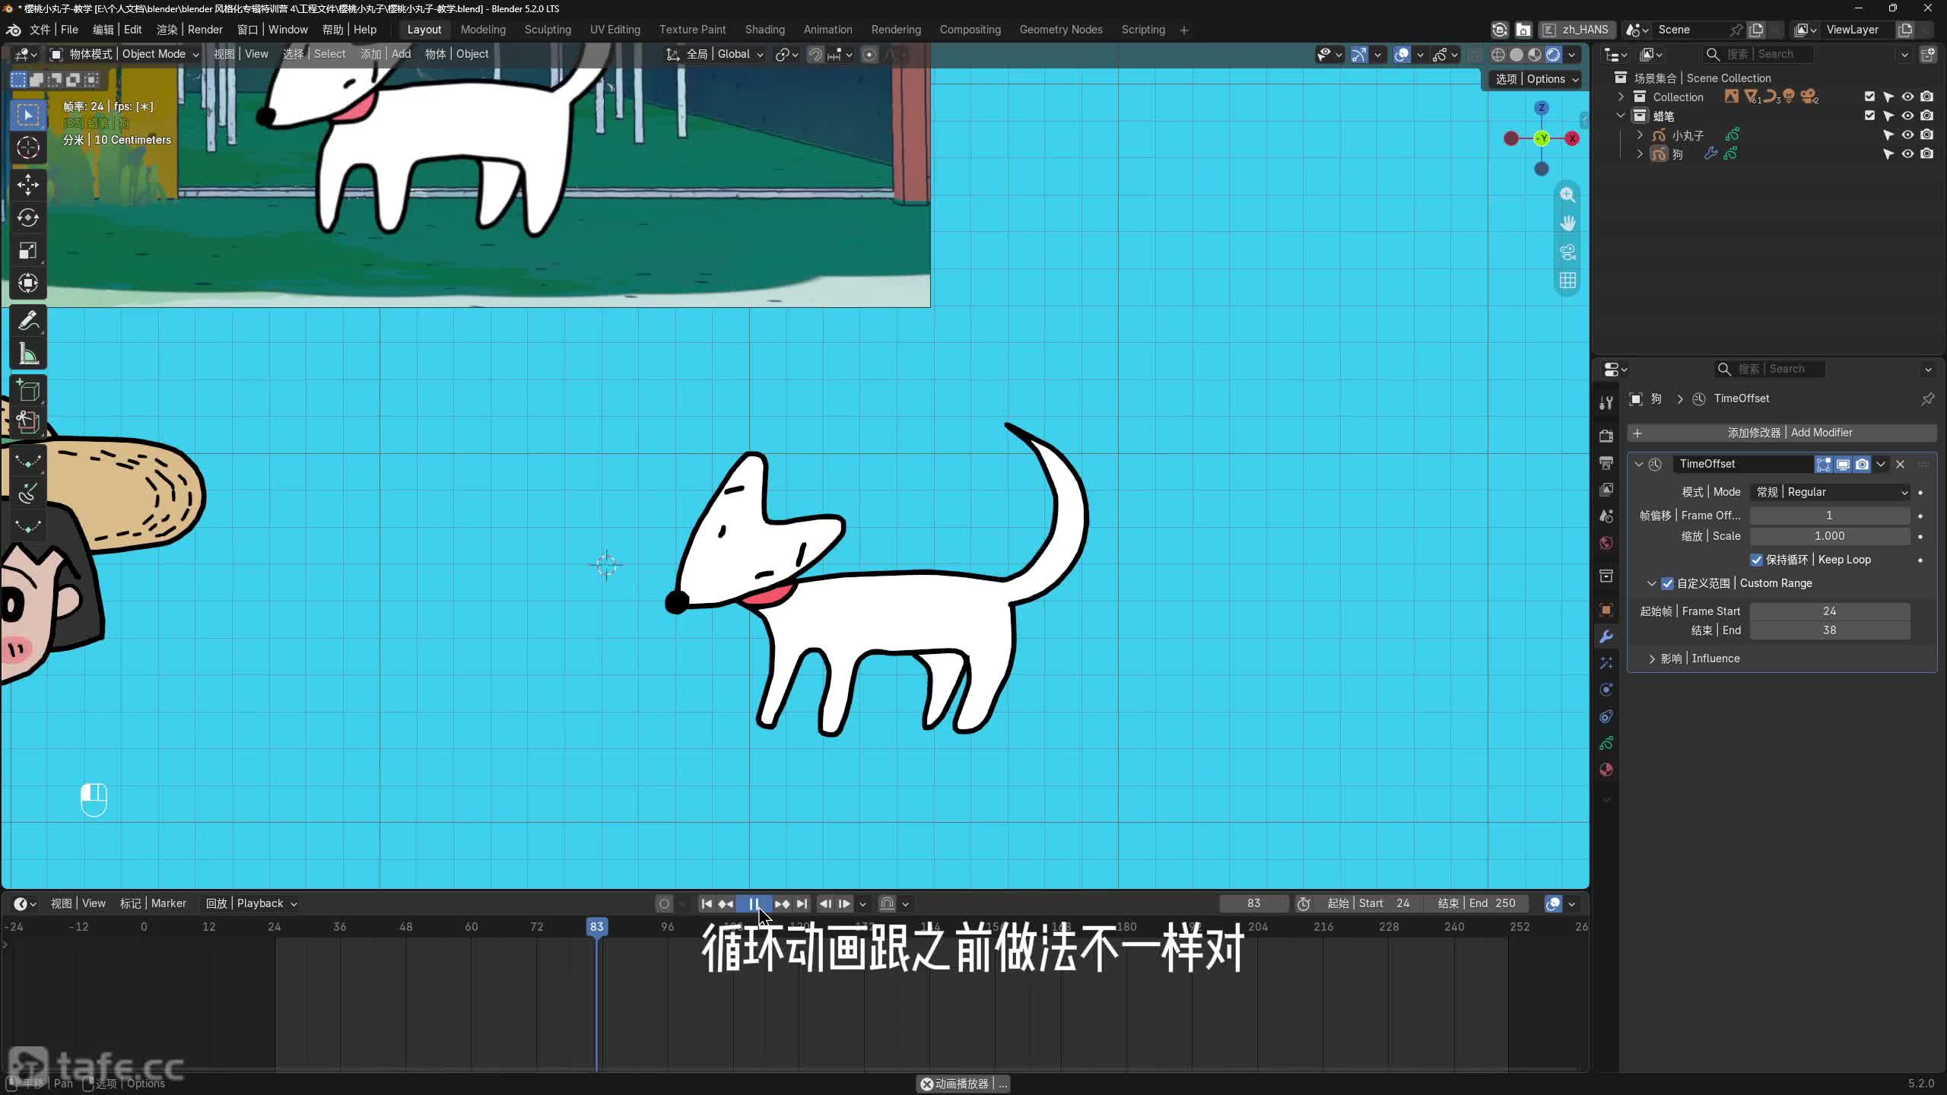Image resolution: width=1947 pixels, height=1095 pixels.
Task: Switch to the Animation workspace tab
Action: [x=827, y=30]
